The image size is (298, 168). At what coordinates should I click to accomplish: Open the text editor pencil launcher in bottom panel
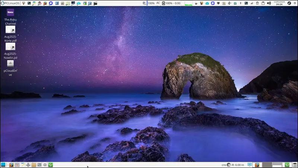click(x=23, y=165)
